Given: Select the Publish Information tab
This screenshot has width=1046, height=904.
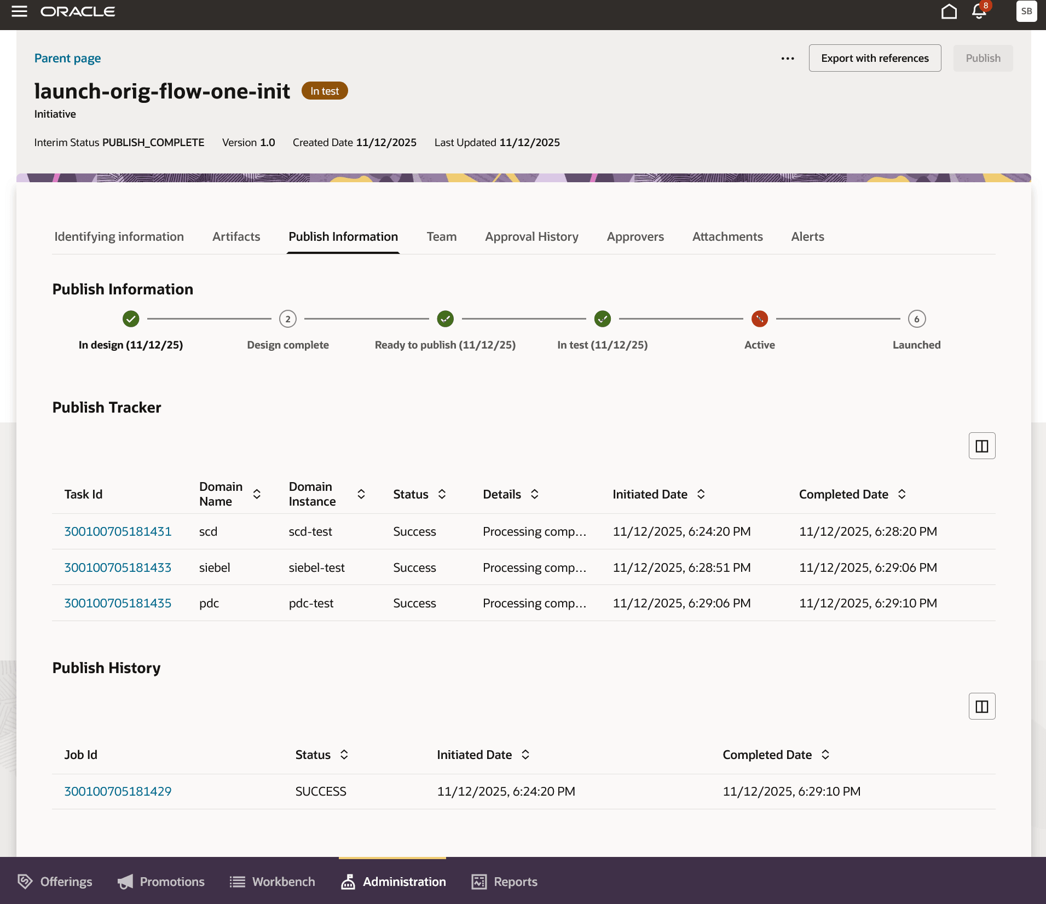Looking at the screenshot, I should tap(343, 236).
